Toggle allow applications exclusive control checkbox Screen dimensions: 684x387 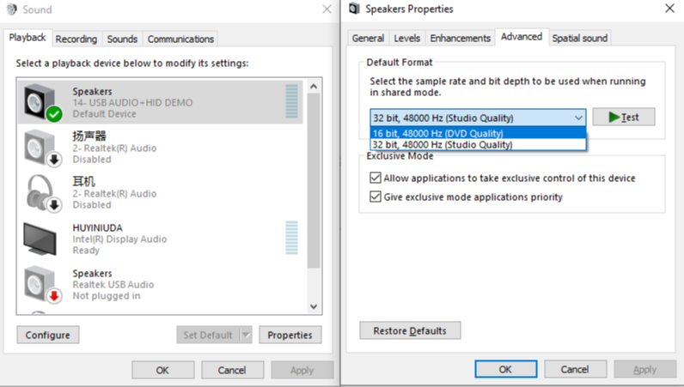(x=375, y=178)
